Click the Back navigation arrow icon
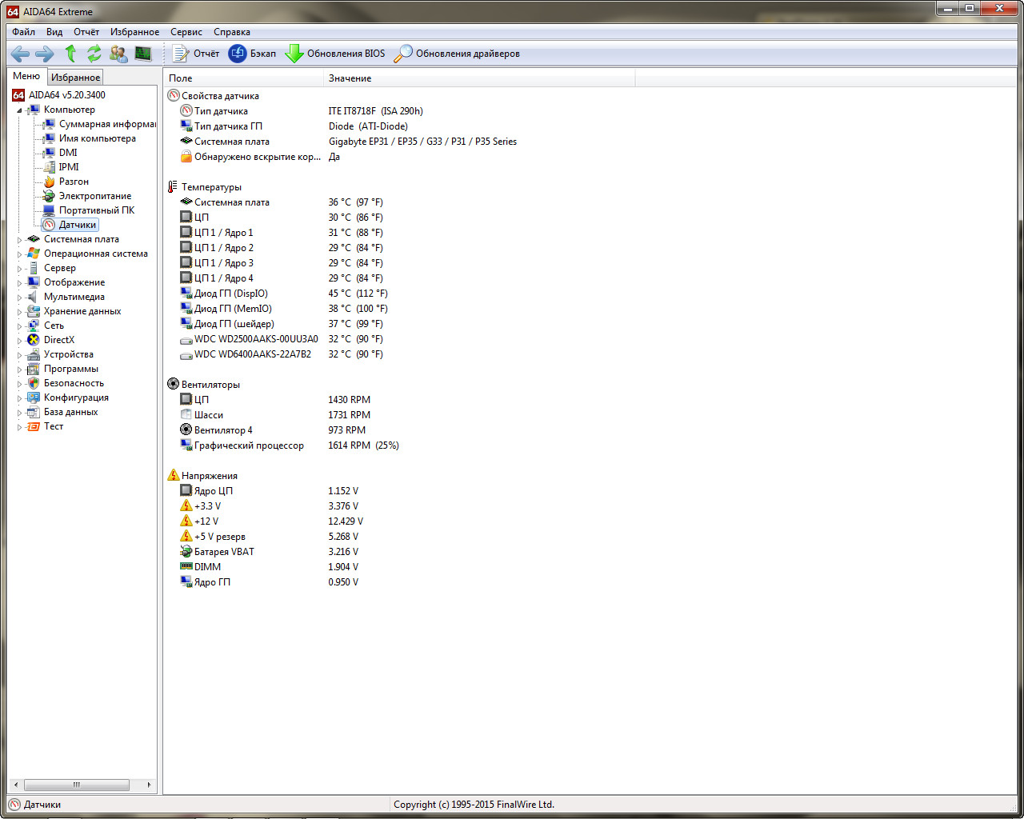Screen dimensions: 1024x819 [20, 54]
